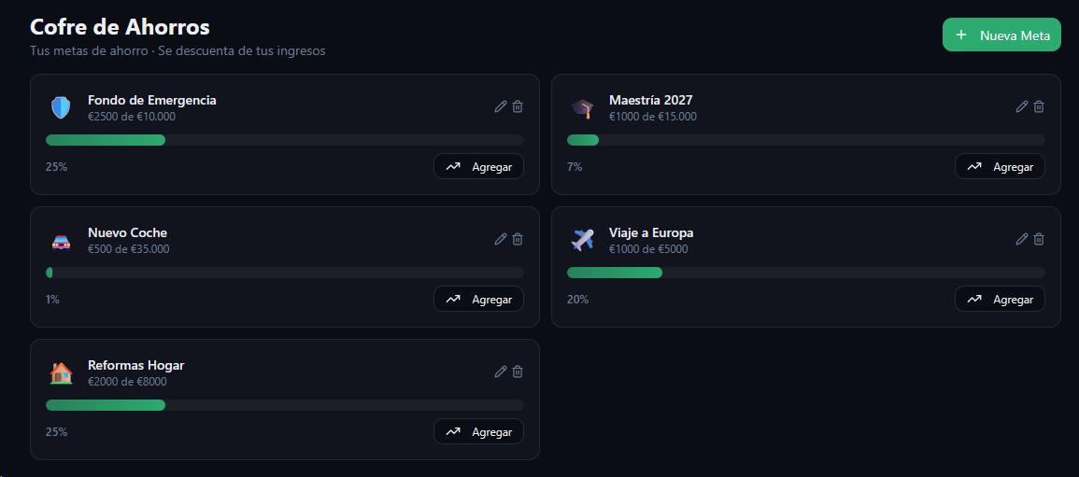Click the shield icon for Fondo de Emergencia
Screen dimensions: 1079x477
tap(61, 108)
